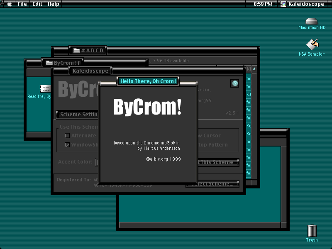
Task: Click the Kaleidoscope window title tab
Action: click(90, 71)
